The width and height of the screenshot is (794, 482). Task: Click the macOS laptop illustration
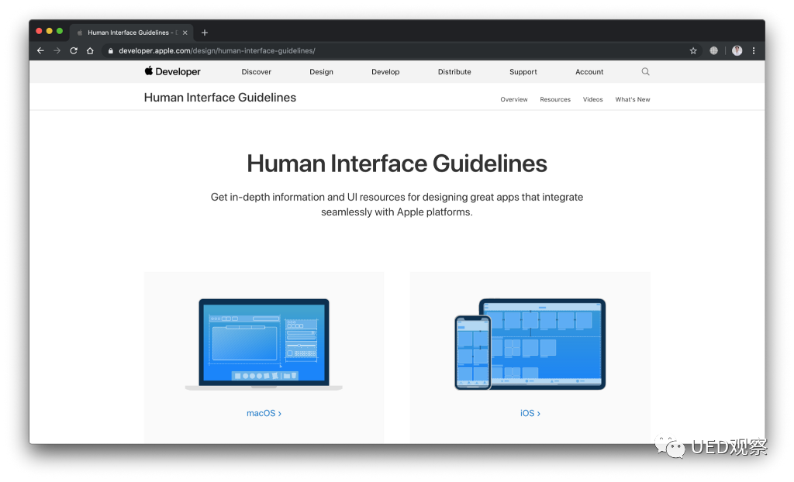264,344
